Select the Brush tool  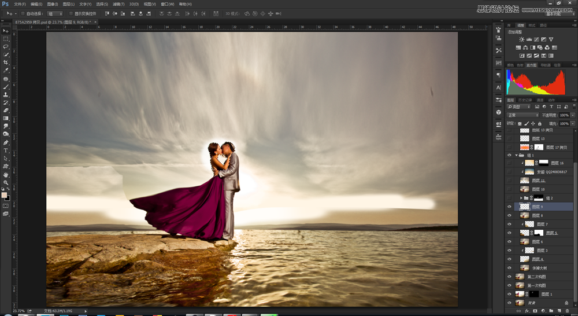(x=6, y=87)
